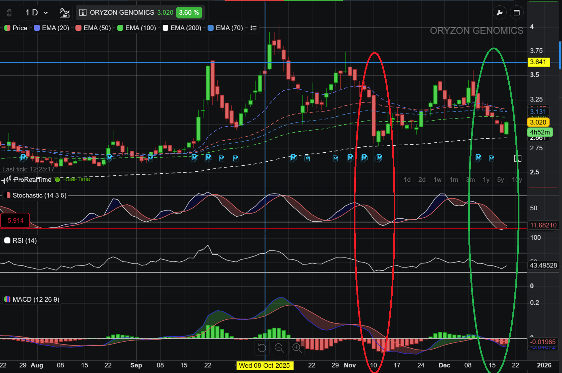Screen dimensions: 562x373
Task: Open the 1 D timeframe dropdown
Action: coord(37,13)
